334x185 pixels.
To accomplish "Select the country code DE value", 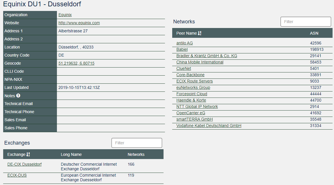I will pos(61,55).
